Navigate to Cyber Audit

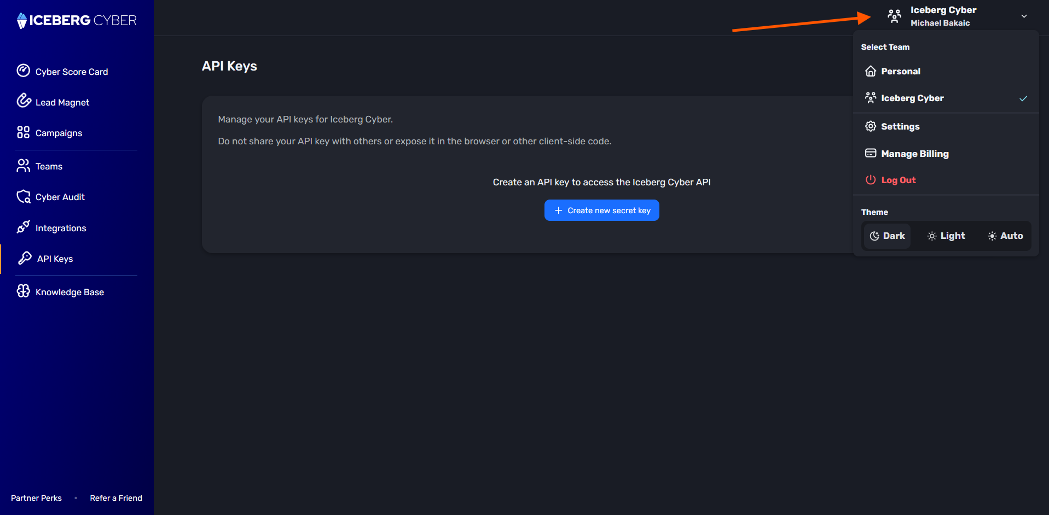(x=60, y=197)
